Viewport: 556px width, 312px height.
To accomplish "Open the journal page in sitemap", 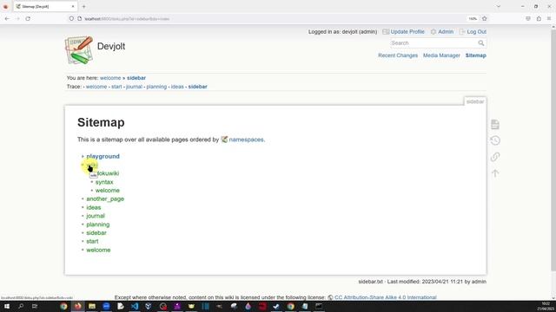I will pyautogui.click(x=96, y=216).
